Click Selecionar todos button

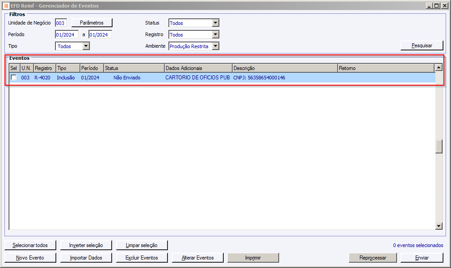coord(30,245)
